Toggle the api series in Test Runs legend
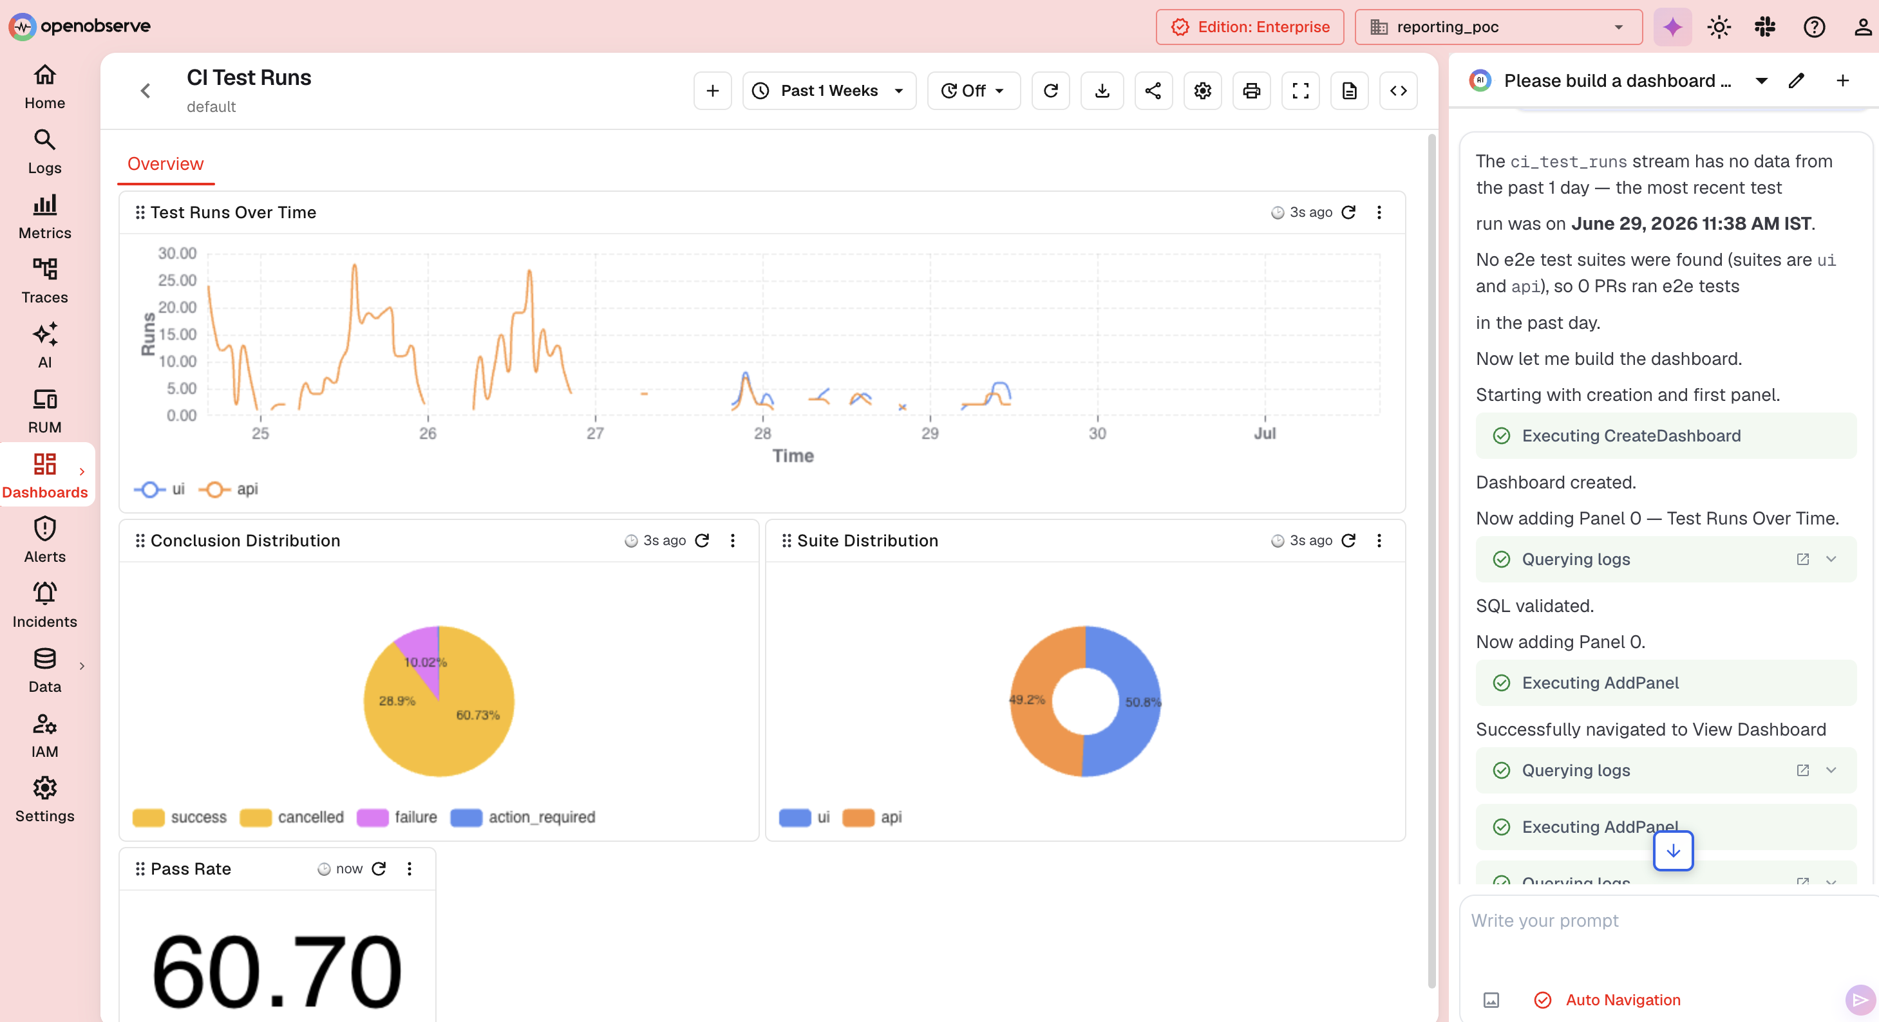Screen dimensions: 1879x1022 tap(229, 489)
